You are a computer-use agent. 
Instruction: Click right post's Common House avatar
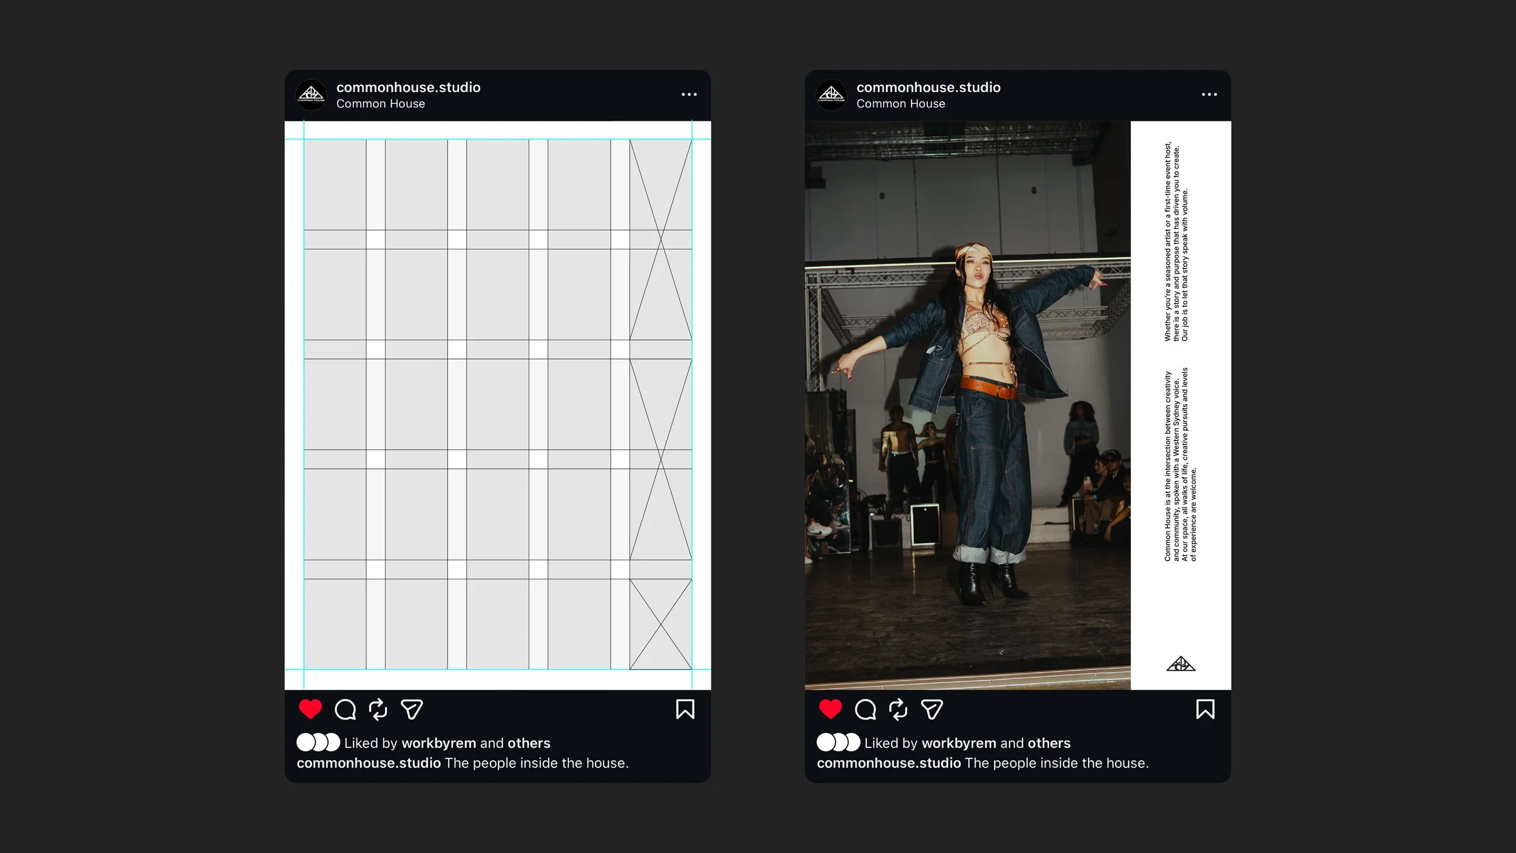click(831, 95)
